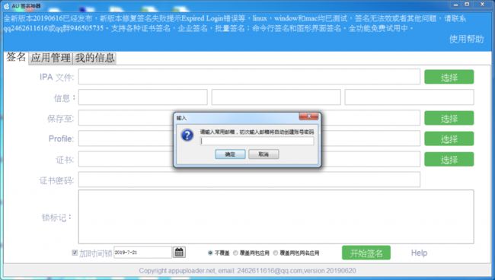
Task: Toggle the 加时间锁 checkbox
Action: point(75,253)
